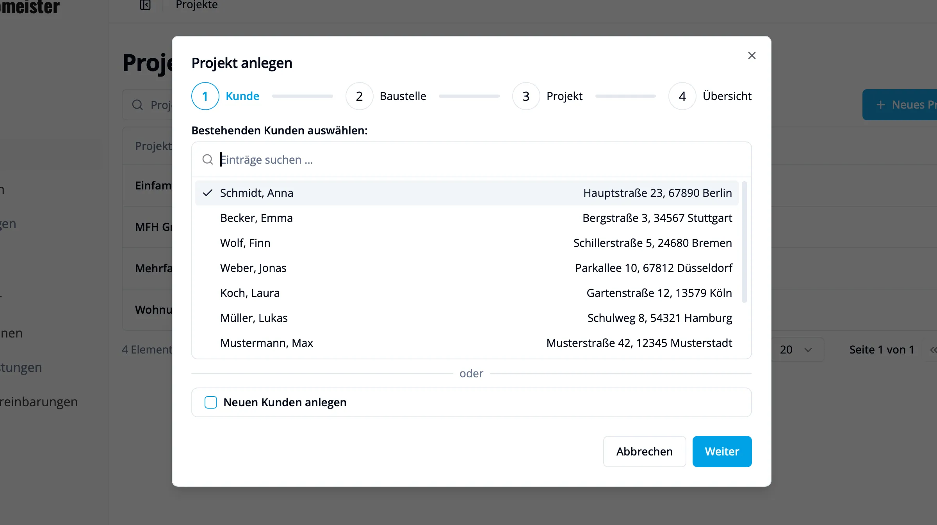Select customer Mustermann, Max
The width and height of the screenshot is (937, 525).
(x=467, y=343)
